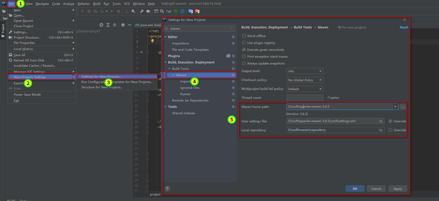Image resolution: width=439 pixels, height=201 pixels.
Task: Click the Stop square toolbar icon
Action: click(x=118, y=11)
